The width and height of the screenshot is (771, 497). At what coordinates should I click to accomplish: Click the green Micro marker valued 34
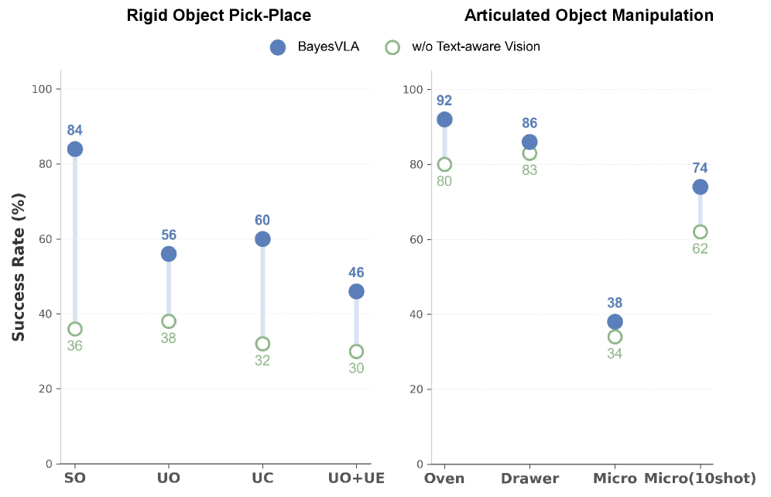pyautogui.click(x=615, y=337)
